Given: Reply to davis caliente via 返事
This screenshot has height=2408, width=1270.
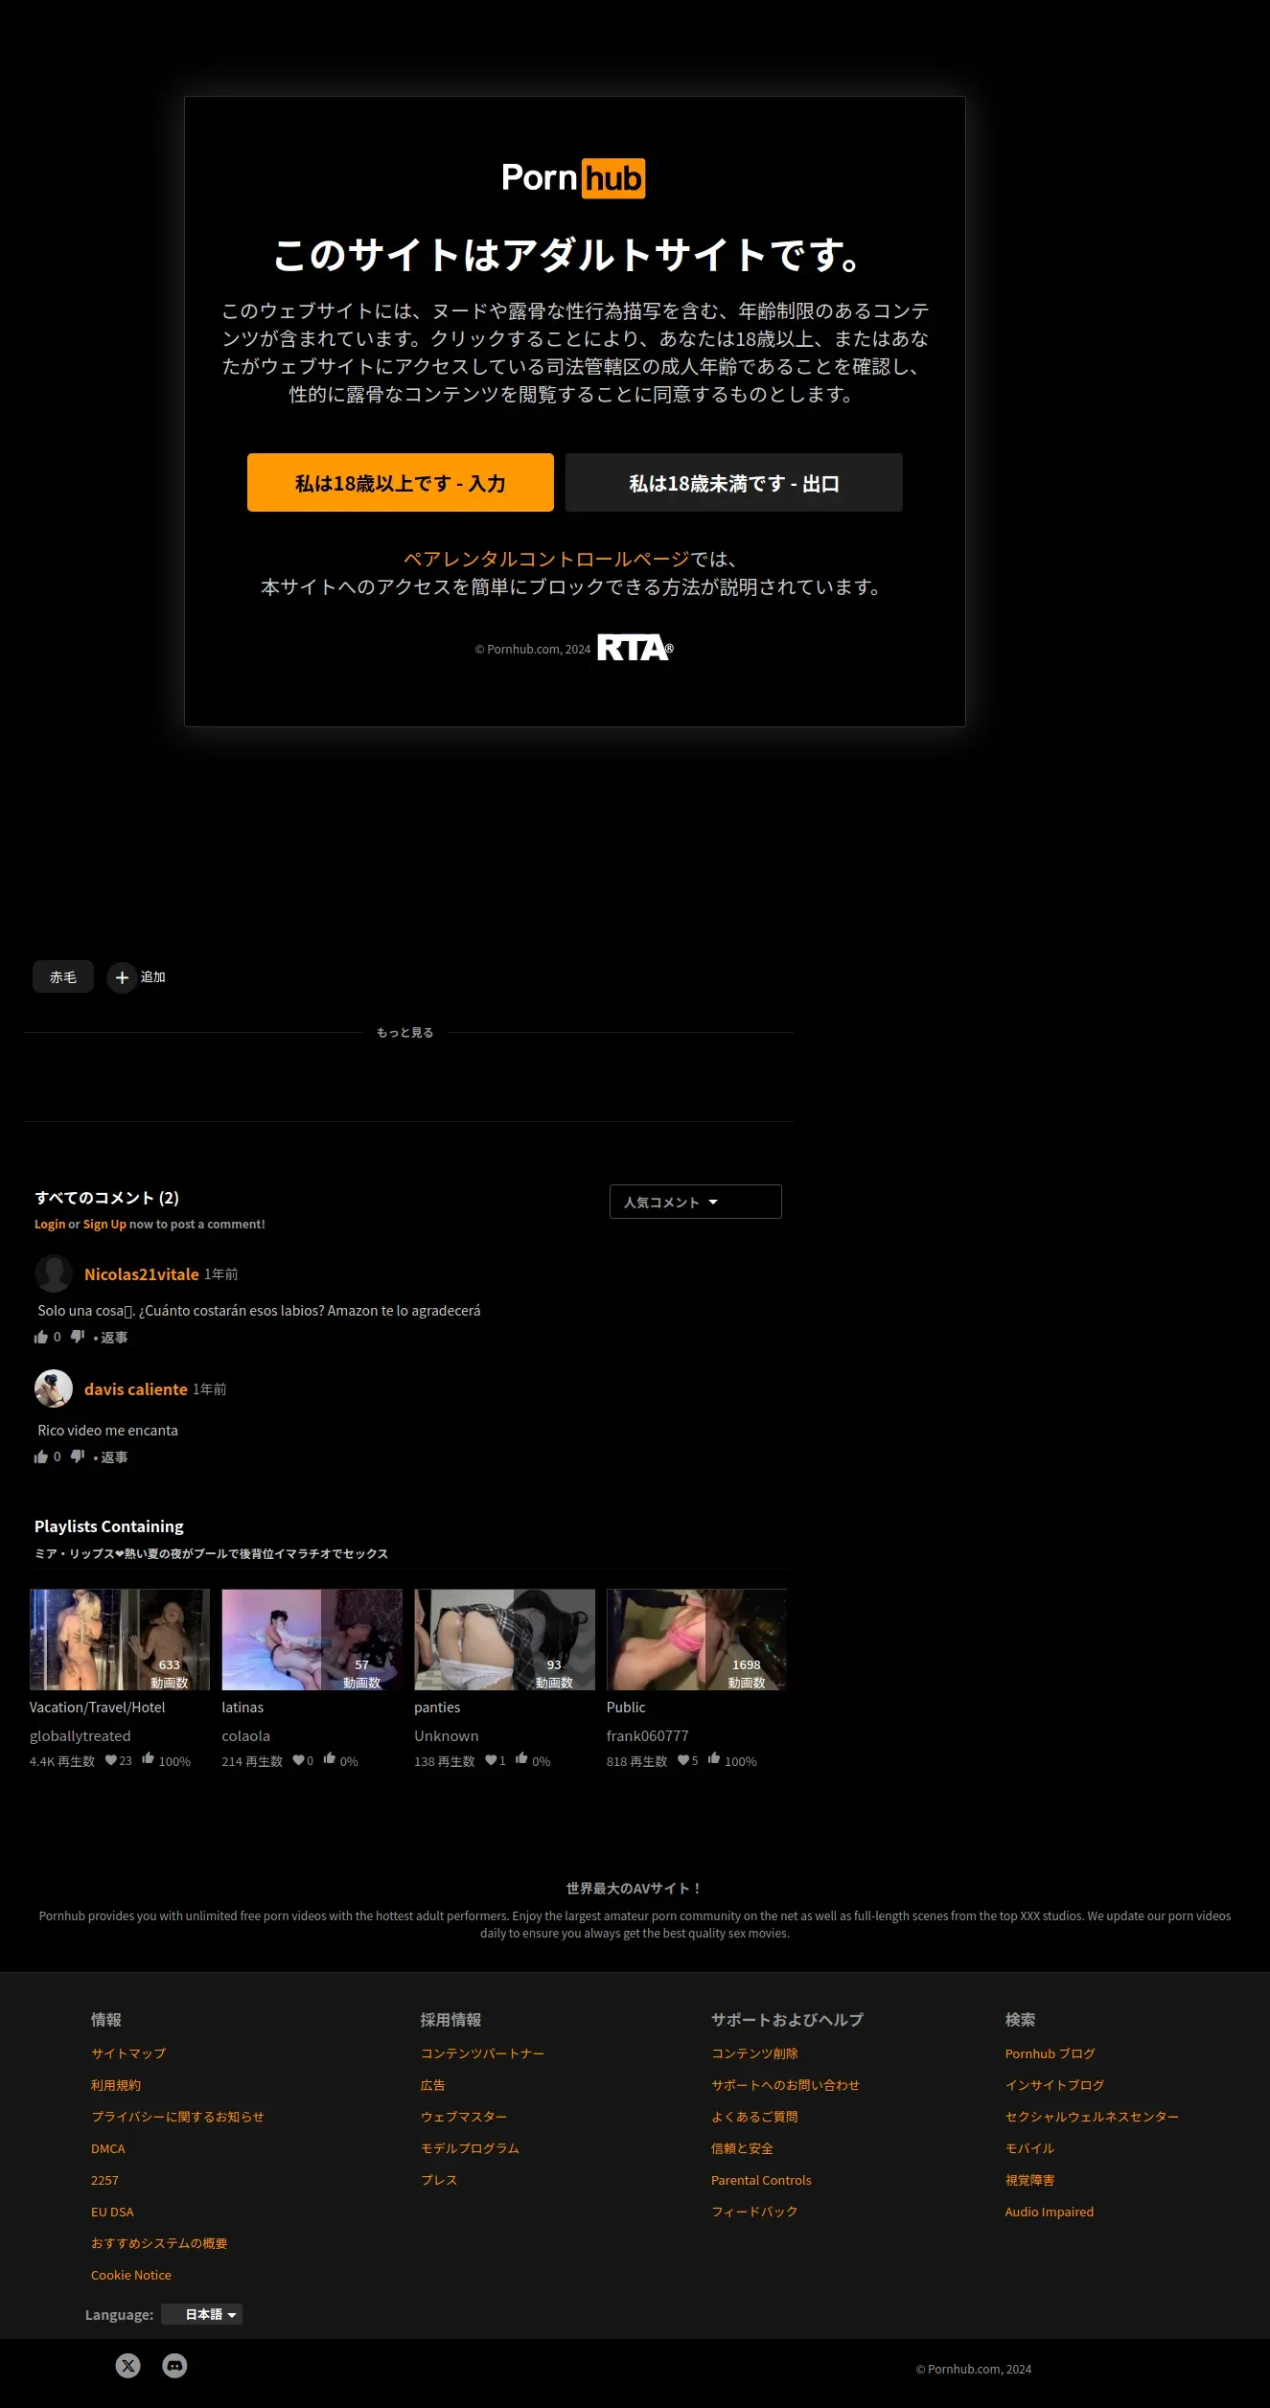Looking at the screenshot, I should coord(114,1457).
